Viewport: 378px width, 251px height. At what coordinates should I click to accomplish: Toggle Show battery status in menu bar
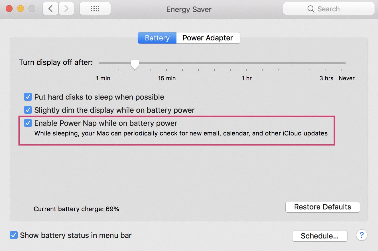pos(13,235)
